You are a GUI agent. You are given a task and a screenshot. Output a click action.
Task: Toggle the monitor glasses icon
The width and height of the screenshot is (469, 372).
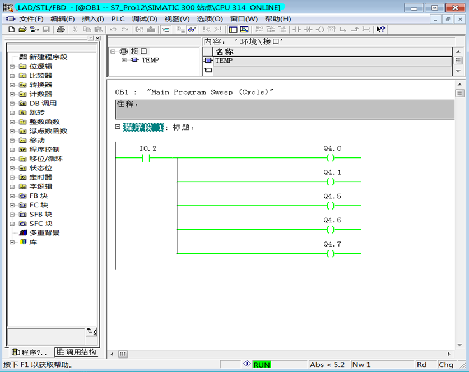(x=192, y=29)
